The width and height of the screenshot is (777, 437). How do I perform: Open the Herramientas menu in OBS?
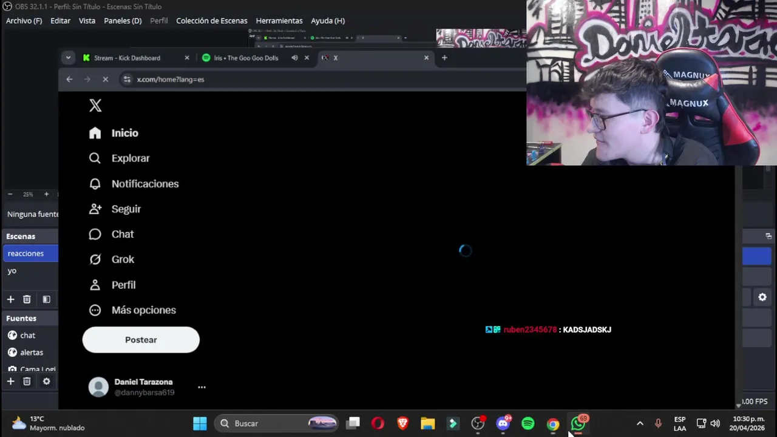coord(279,21)
